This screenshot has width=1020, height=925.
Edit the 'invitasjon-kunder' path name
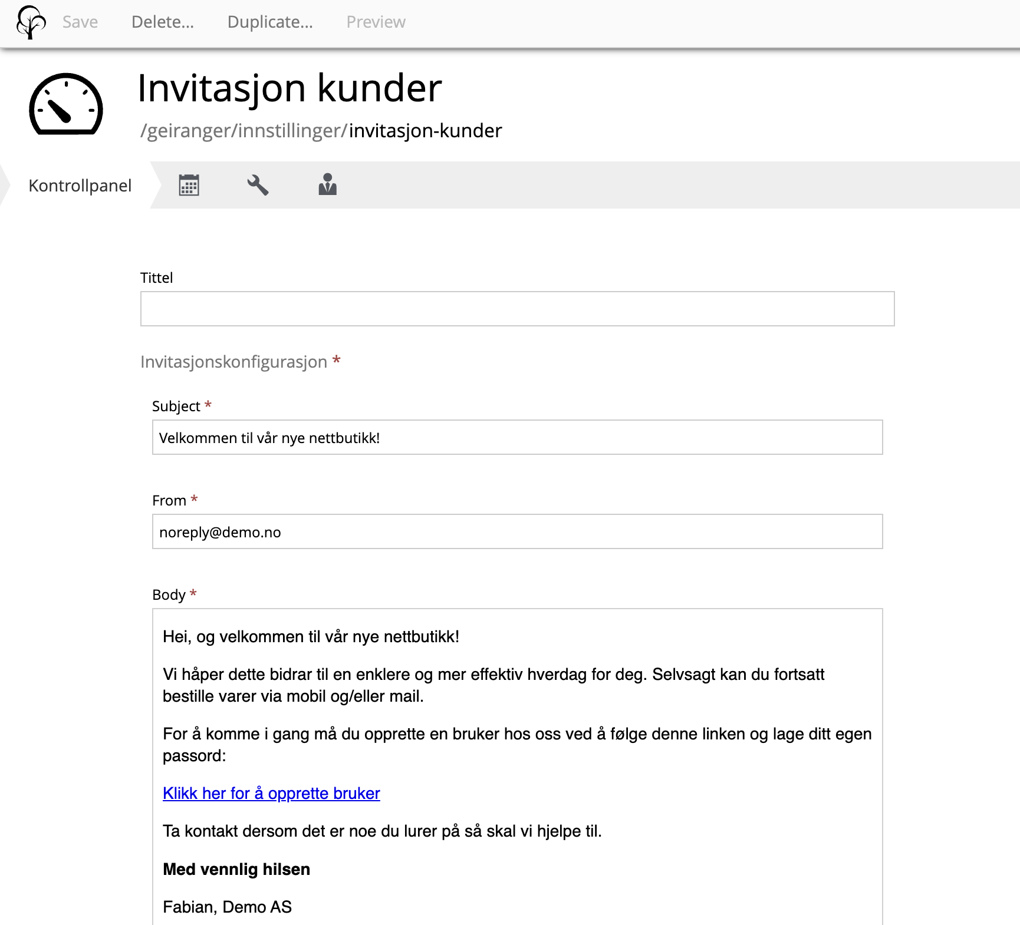[x=425, y=131]
